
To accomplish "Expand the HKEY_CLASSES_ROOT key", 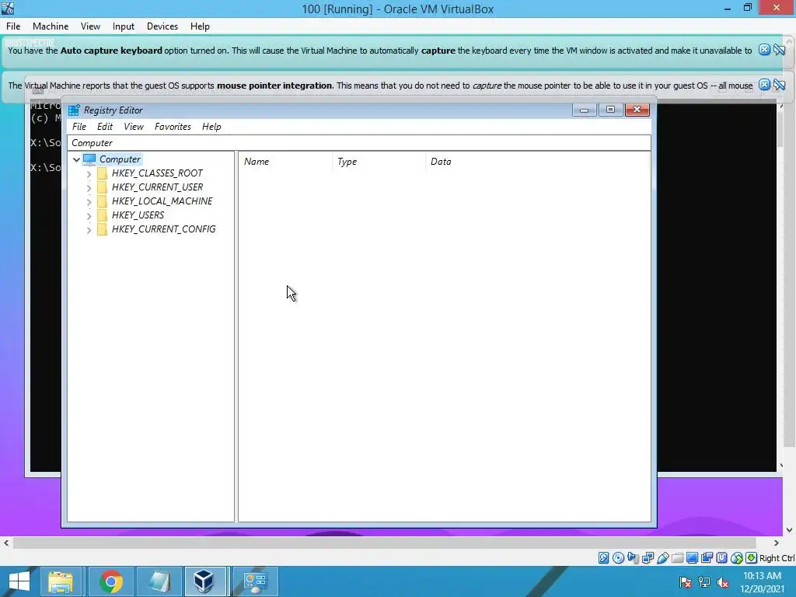I will 89,173.
